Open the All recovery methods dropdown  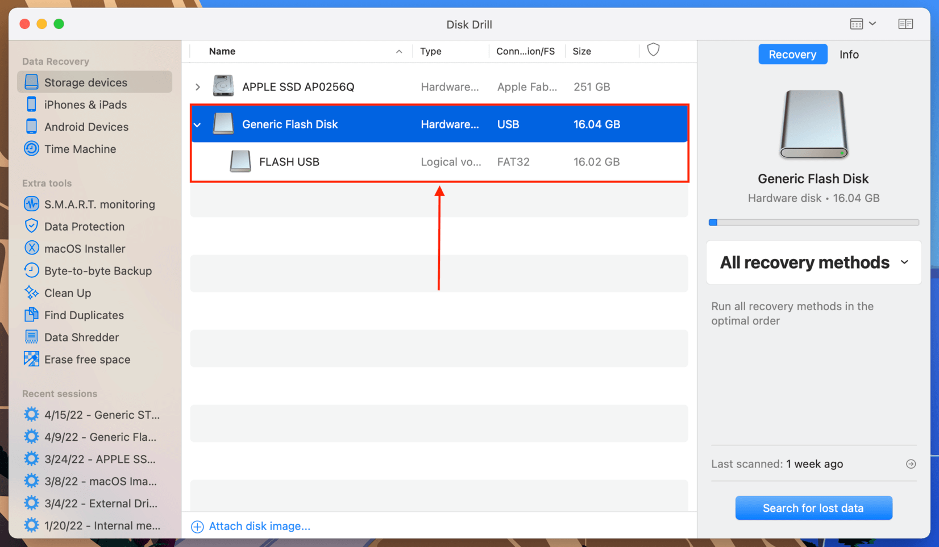(813, 262)
